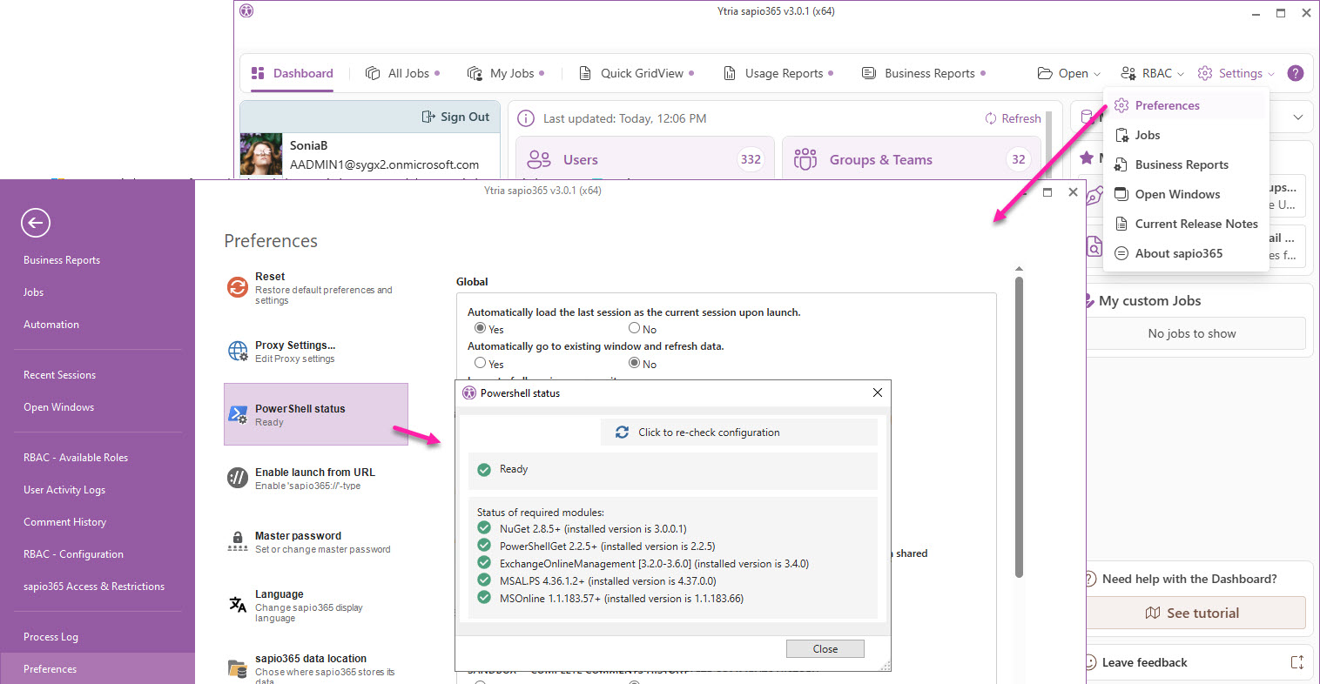Open RBAC - Configuration sidebar item

point(73,554)
